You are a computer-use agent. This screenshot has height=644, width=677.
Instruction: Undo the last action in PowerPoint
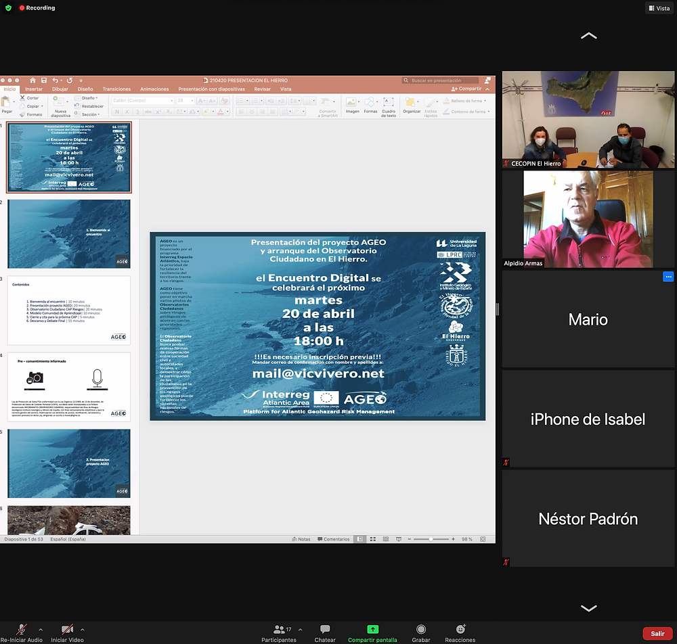[56, 80]
